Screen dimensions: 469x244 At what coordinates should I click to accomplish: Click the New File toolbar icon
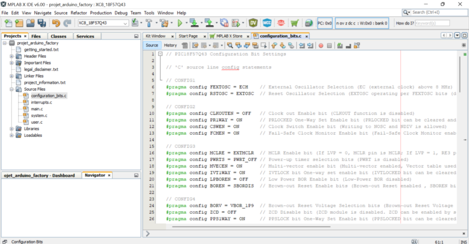point(8,23)
